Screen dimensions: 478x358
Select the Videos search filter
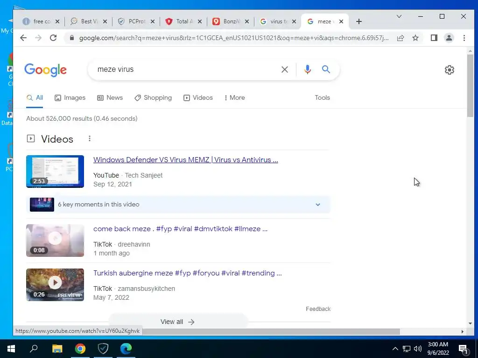point(198,98)
